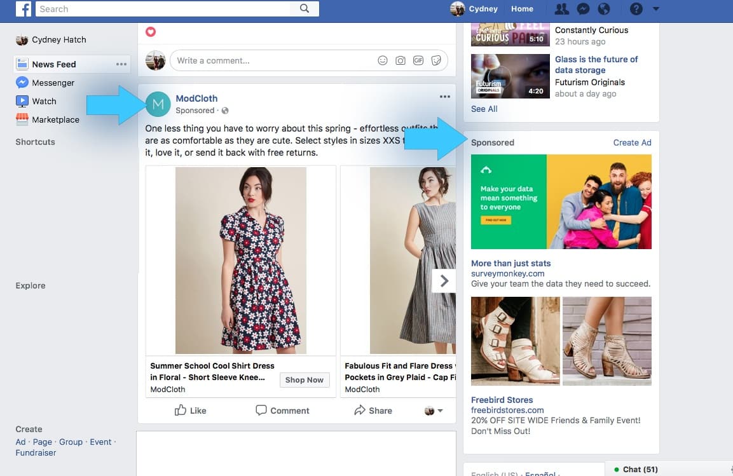The width and height of the screenshot is (733, 476).
Task: Open the post-as identity dropdown
Action: pos(434,411)
